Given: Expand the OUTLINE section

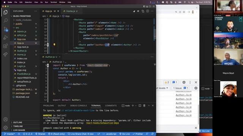Looking at the screenshot, I should point(17,122).
